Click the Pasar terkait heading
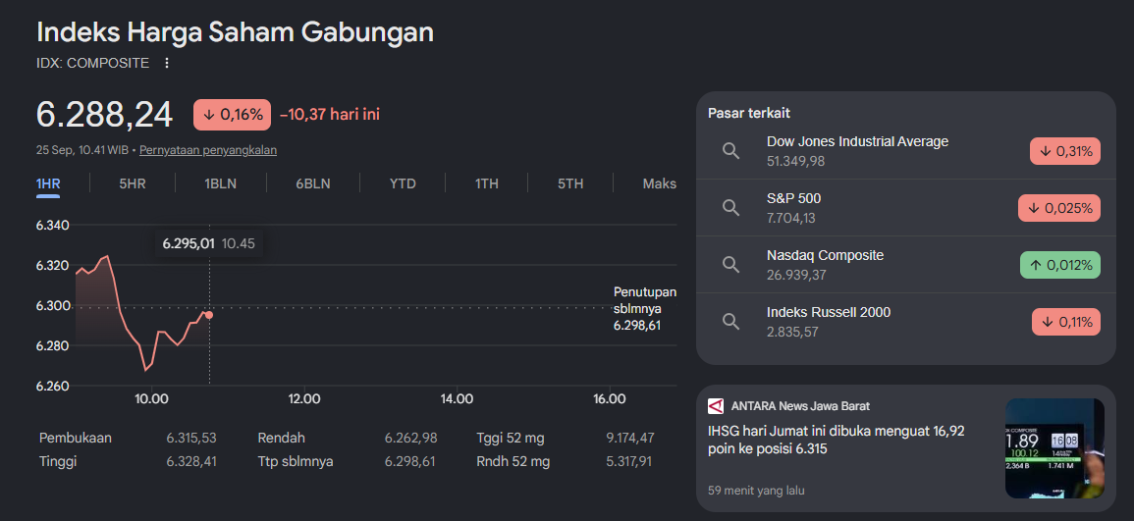The height and width of the screenshot is (521, 1134). 748,114
